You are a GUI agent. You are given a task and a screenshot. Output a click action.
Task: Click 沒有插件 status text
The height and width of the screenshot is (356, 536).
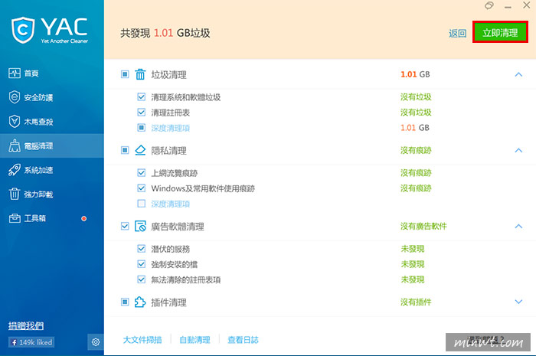416,302
